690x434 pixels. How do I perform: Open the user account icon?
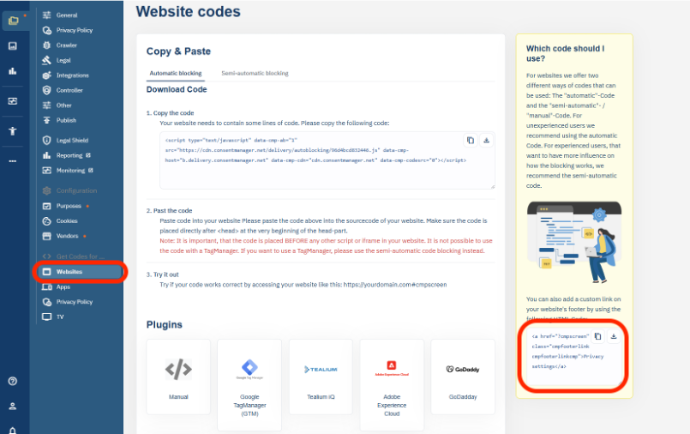12,406
